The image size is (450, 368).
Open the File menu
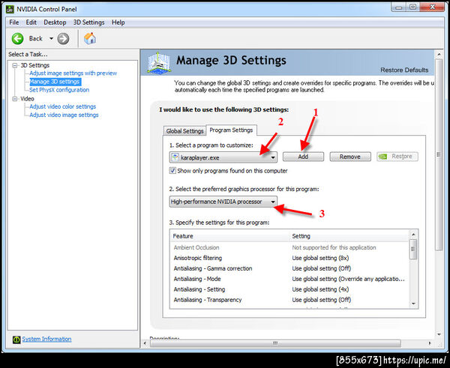click(13, 22)
